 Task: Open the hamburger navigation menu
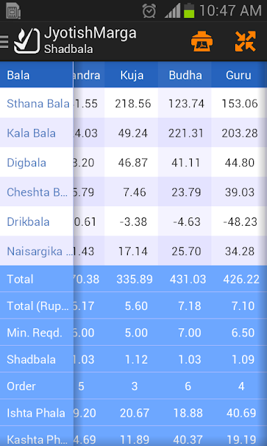[x=4, y=42]
